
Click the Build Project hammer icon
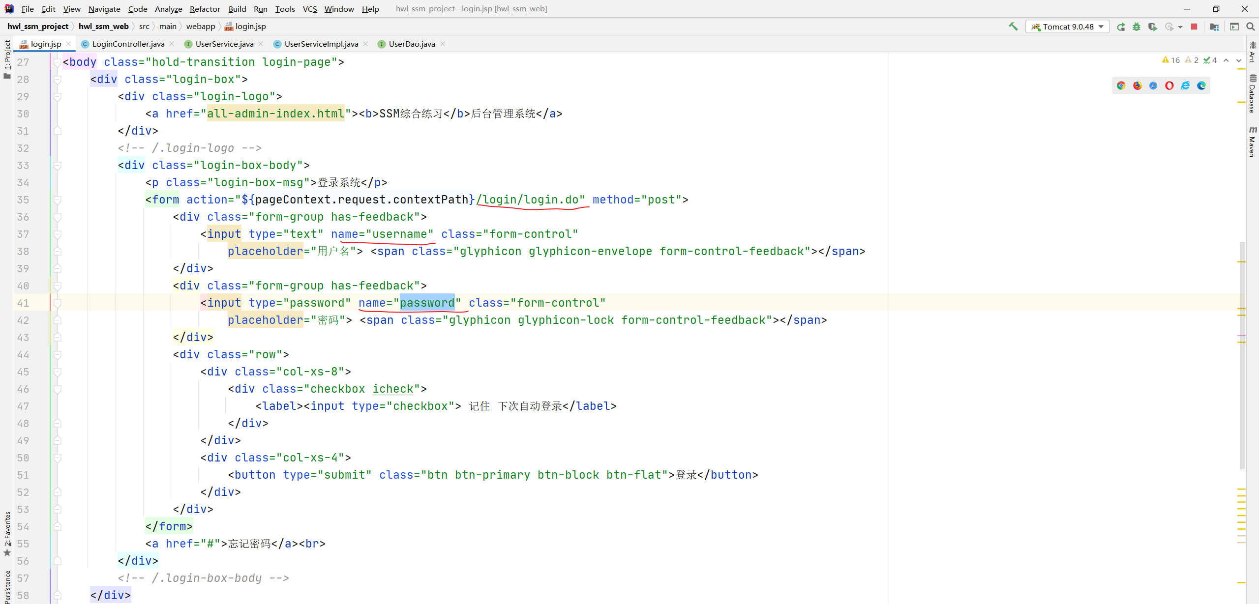pos(1013,27)
